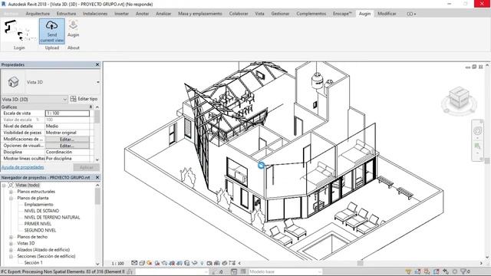Click the Escala de vista value field
This screenshot has width=491, height=276.
point(67,113)
